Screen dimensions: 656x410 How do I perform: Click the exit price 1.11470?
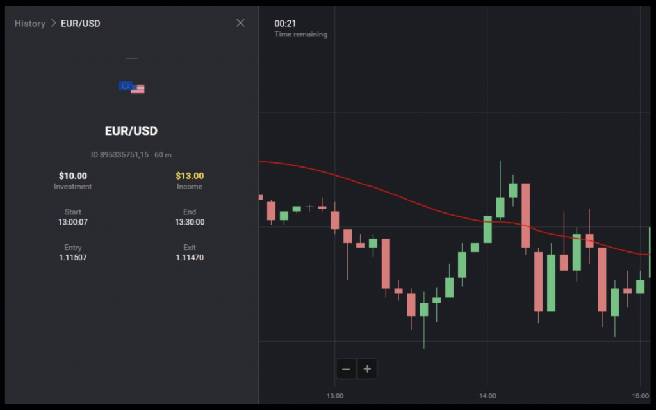[190, 258]
